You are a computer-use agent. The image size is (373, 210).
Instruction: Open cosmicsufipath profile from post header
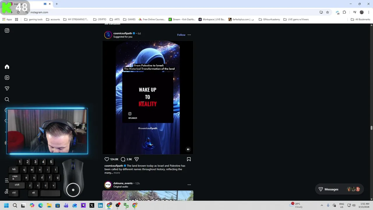click(x=123, y=33)
